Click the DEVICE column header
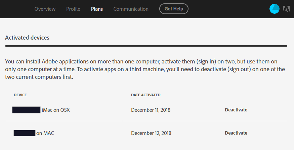 [20, 95]
